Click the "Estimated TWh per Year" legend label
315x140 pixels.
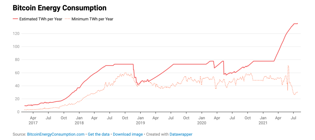[x=41, y=19]
